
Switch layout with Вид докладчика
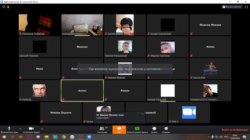pyautogui.click(x=232, y=7)
